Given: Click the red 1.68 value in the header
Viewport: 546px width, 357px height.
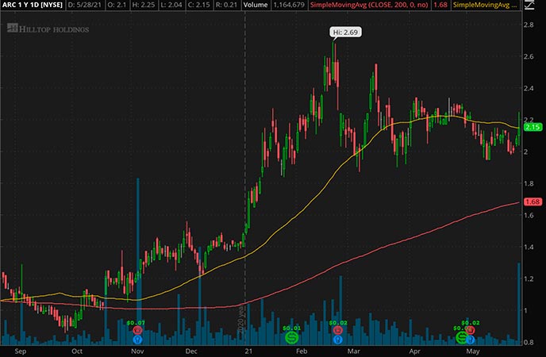Looking at the screenshot, I should pyautogui.click(x=440, y=5).
